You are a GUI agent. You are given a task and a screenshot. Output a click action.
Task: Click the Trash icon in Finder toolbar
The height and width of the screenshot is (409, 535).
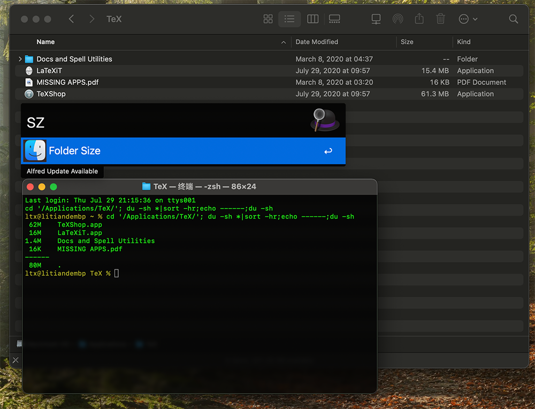(x=440, y=19)
